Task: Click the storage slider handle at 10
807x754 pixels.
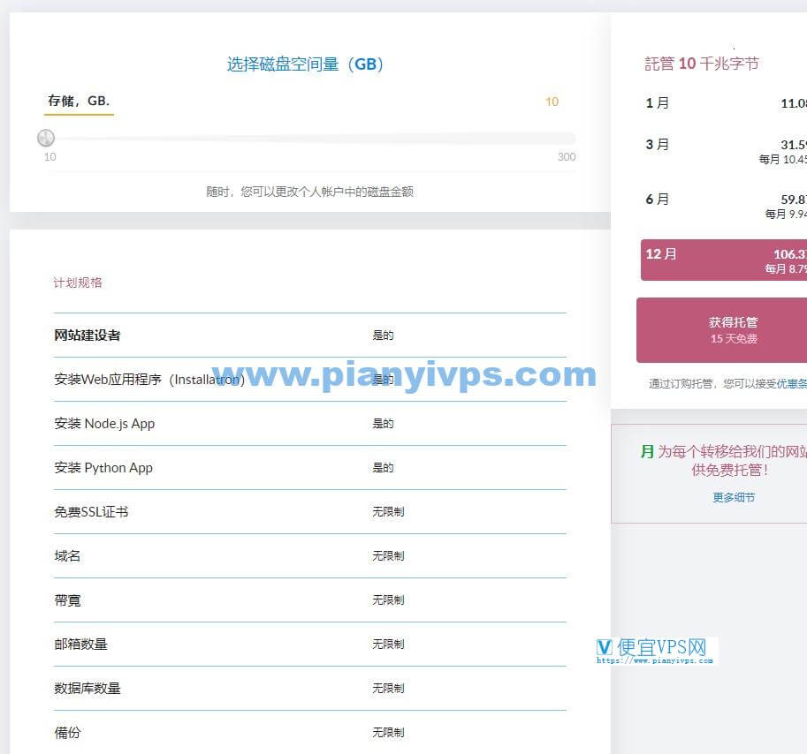Action: click(x=46, y=138)
